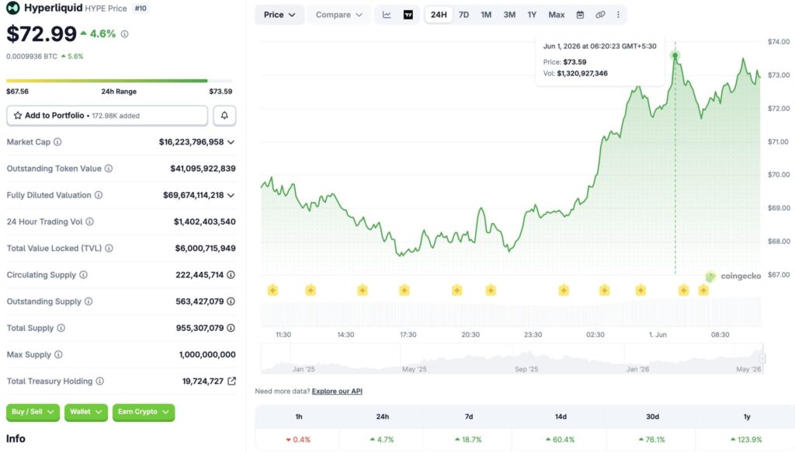Click info icon after the 955,307,079 value
Image resolution: width=795 pixels, height=453 pixels.
coord(231,328)
